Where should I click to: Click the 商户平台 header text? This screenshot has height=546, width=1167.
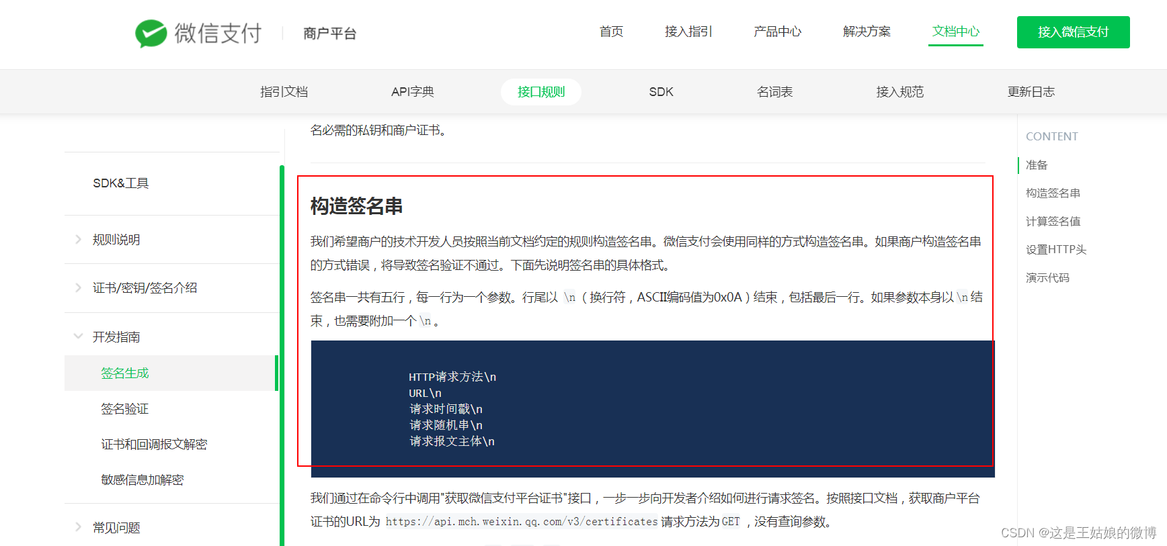tap(329, 33)
